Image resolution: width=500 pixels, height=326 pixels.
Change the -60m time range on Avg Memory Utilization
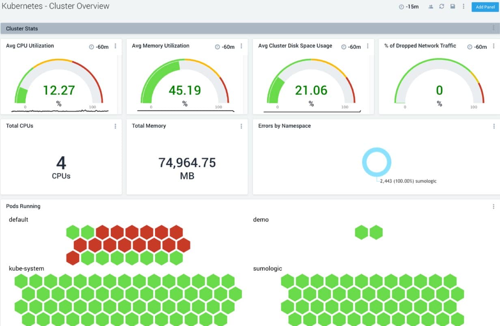pos(224,47)
